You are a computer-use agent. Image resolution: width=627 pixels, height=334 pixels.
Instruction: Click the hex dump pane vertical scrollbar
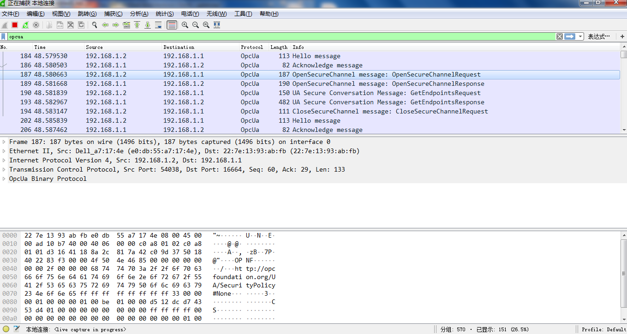pos(624,277)
